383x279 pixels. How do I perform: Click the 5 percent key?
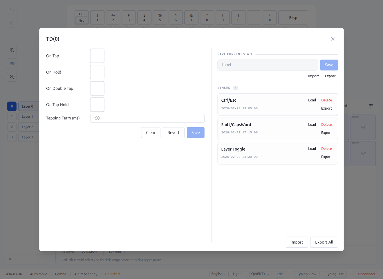click(160, 17)
